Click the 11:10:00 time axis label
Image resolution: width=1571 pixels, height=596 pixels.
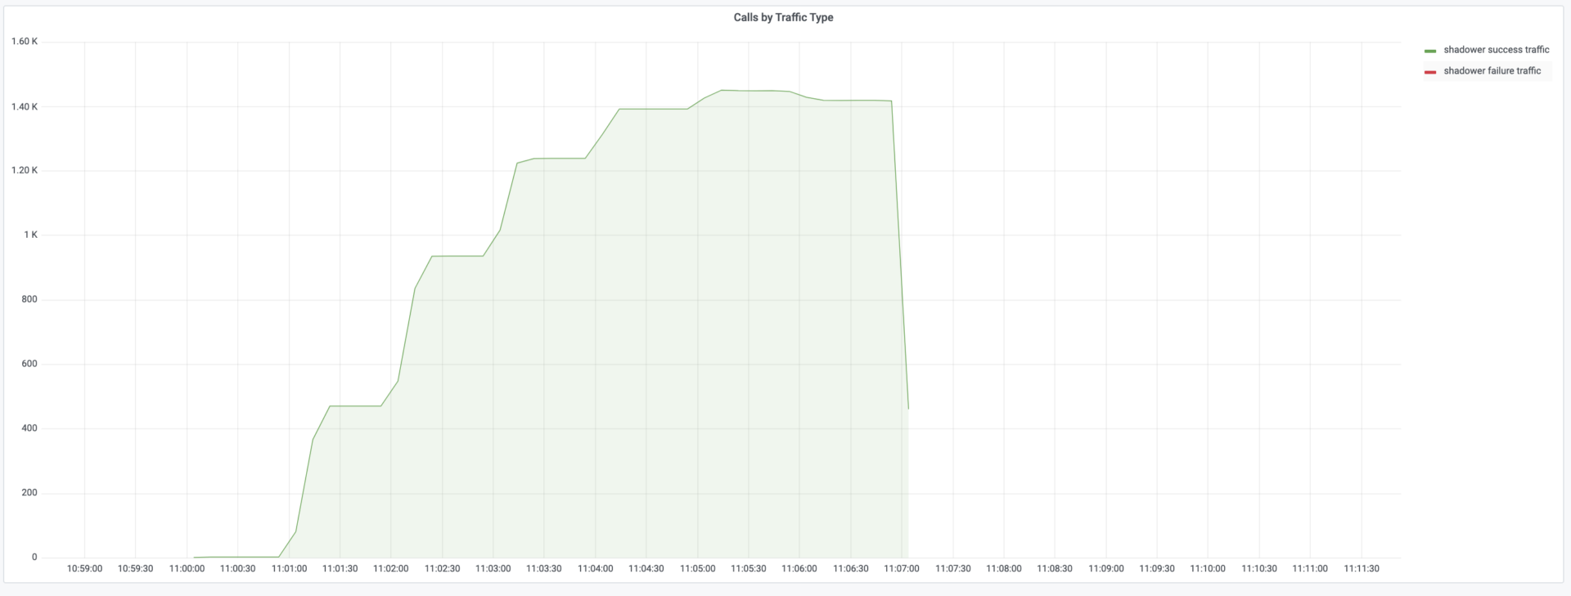[1208, 569]
